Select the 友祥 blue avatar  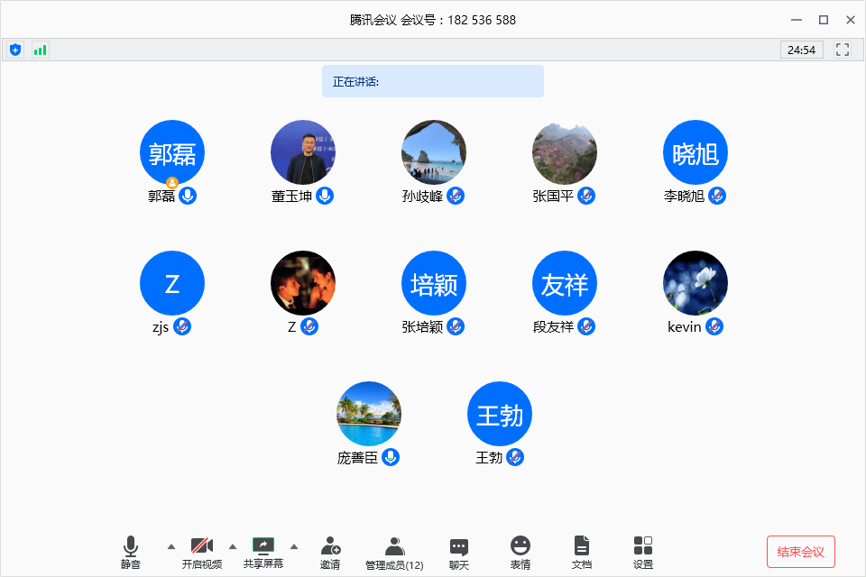click(x=565, y=283)
